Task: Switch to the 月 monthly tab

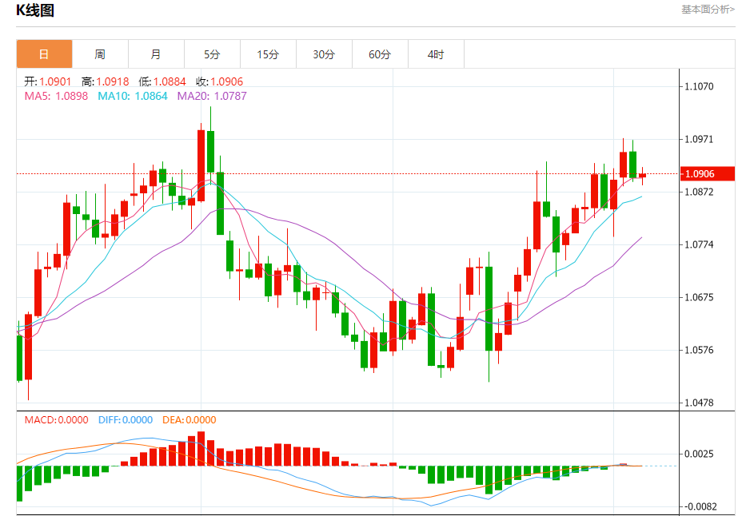Action: [156, 54]
